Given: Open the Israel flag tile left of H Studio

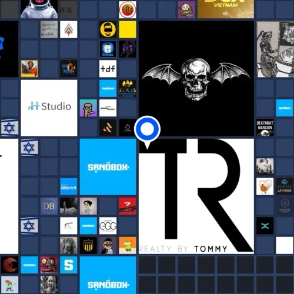Looking at the screenshot, I should (x=10, y=128).
